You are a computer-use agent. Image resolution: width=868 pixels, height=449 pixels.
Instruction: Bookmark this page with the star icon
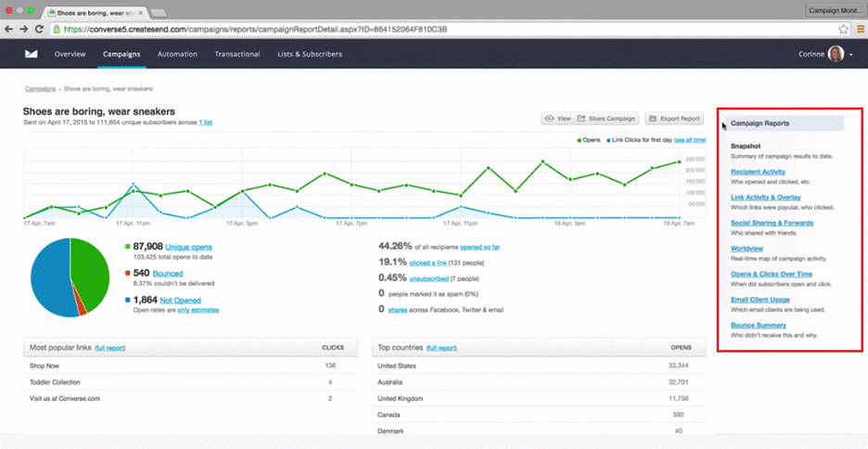pos(843,29)
